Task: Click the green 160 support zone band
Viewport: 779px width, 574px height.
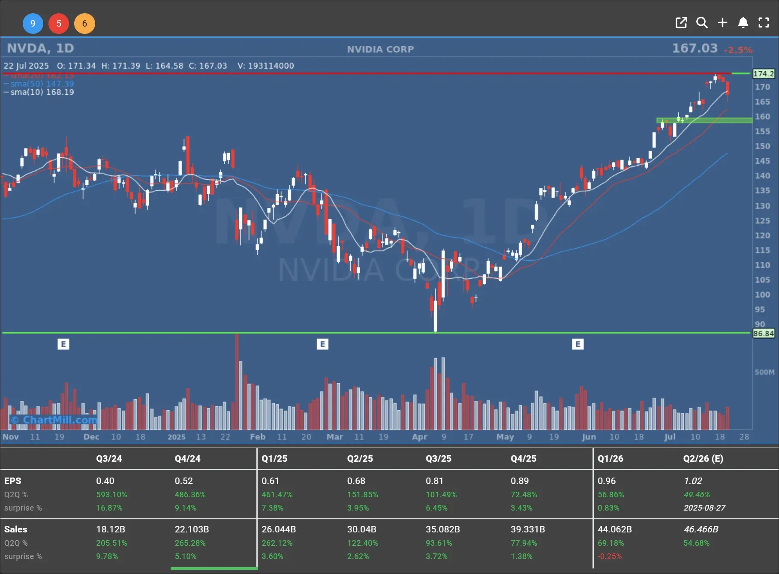Action: pos(704,120)
